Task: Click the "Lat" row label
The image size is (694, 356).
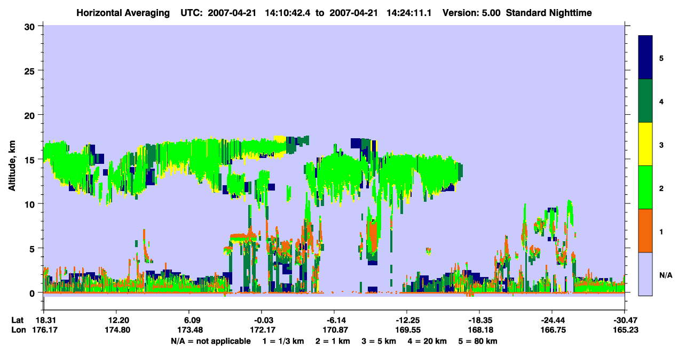Action: (17, 320)
